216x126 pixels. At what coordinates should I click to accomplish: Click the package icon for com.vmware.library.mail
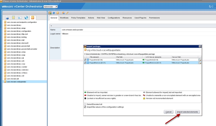point(5,40)
